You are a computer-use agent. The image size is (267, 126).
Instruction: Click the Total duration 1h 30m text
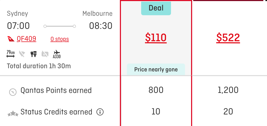(39, 66)
